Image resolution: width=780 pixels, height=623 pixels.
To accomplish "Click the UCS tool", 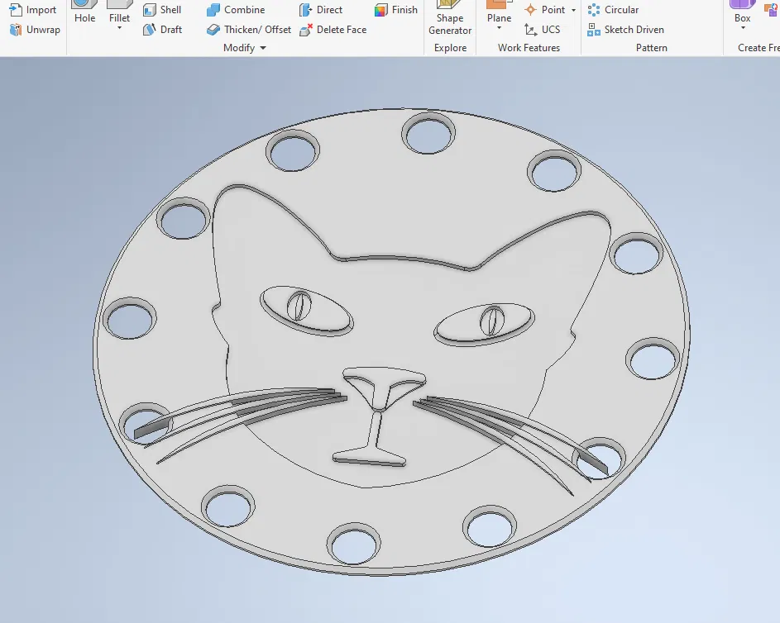I will 543,30.
